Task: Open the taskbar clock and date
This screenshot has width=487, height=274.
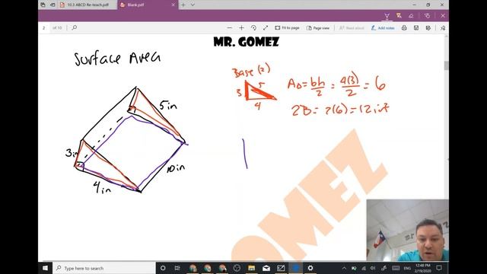Action: click(423, 268)
